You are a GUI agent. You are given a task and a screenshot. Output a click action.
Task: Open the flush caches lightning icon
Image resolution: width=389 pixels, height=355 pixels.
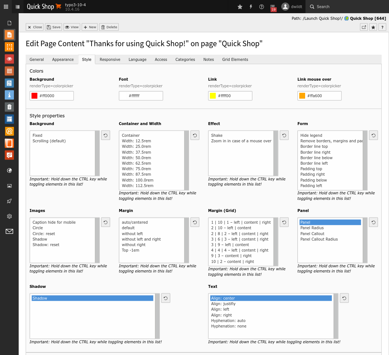[x=251, y=7]
